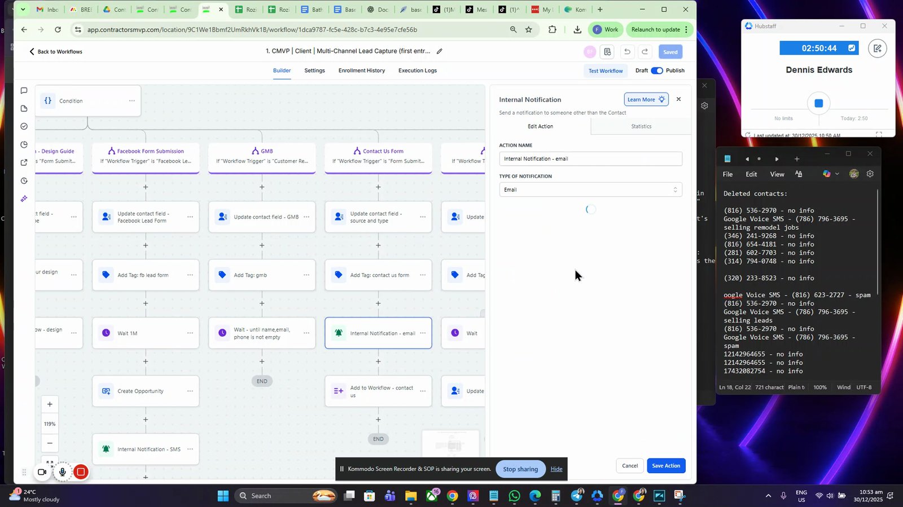The width and height of the screenshot is (903, 507).
Task: Zoom in on the workflow canvas
Action: [x=50, y=404]
